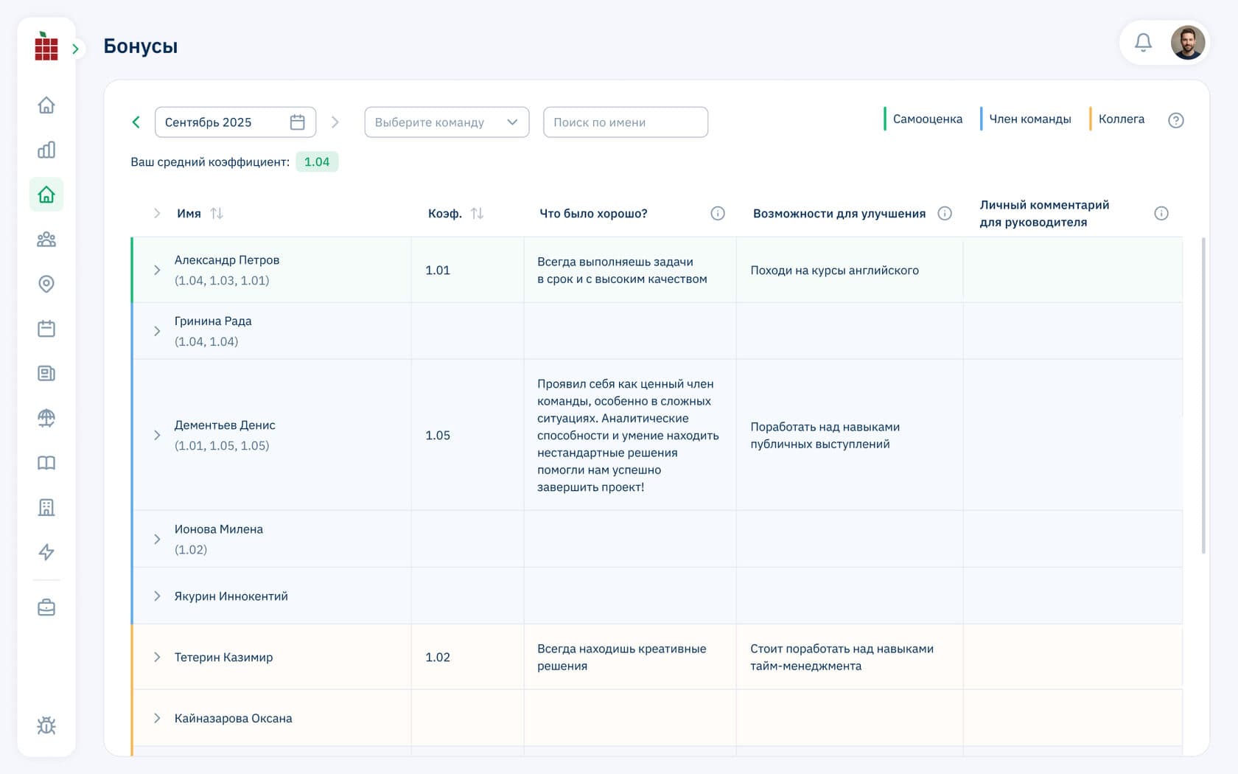Open the newspaper icon in sidebar

pyautogui.click(x=46, y=373)
